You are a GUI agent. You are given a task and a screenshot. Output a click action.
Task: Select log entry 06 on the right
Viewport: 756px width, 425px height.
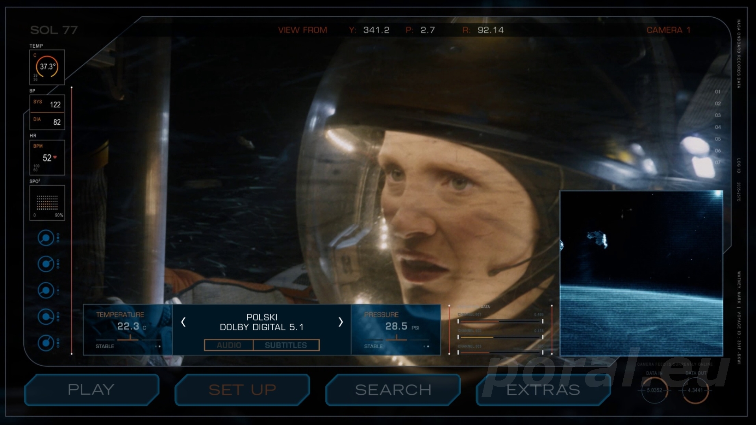pyautogui.click(x=718, y=151)
